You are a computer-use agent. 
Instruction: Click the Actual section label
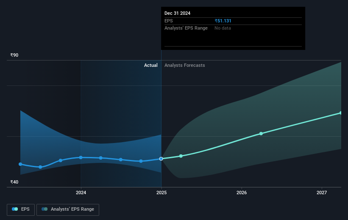[151, 65]
